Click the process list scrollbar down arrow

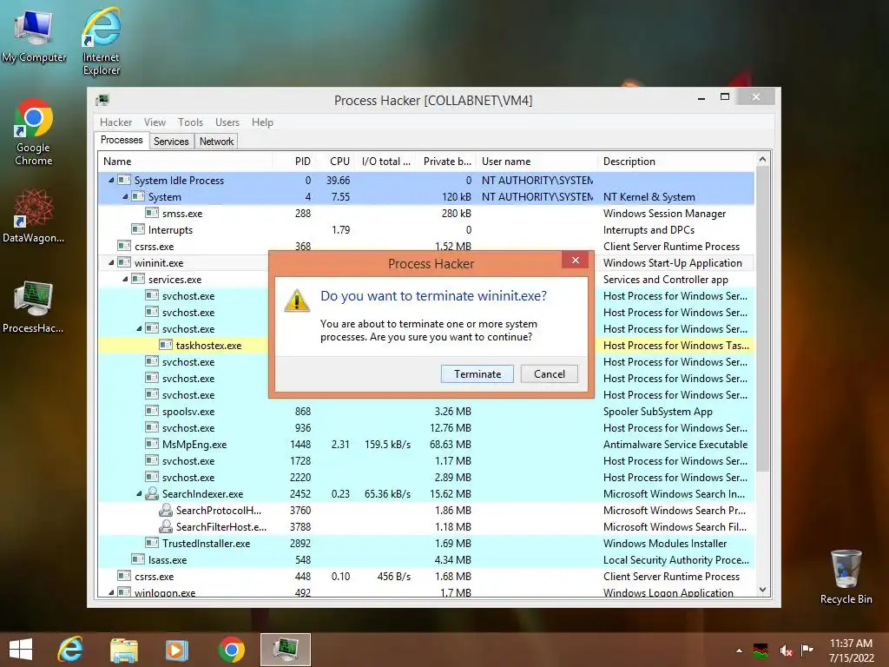click(762, 590)
